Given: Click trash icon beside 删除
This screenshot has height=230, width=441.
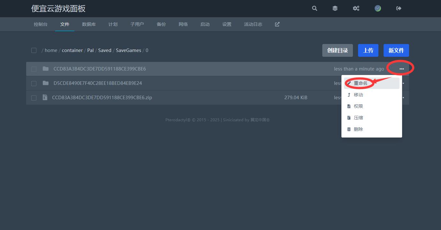Looking at the screenshot, I should point(349,129).
